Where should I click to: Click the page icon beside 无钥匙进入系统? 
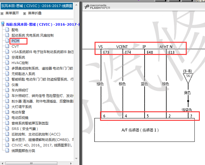coord(7,74)
